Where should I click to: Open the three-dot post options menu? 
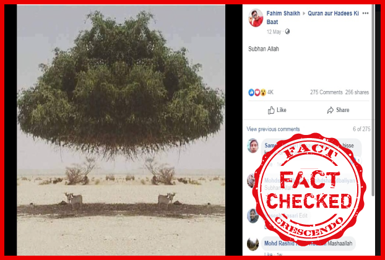[365, 13]
